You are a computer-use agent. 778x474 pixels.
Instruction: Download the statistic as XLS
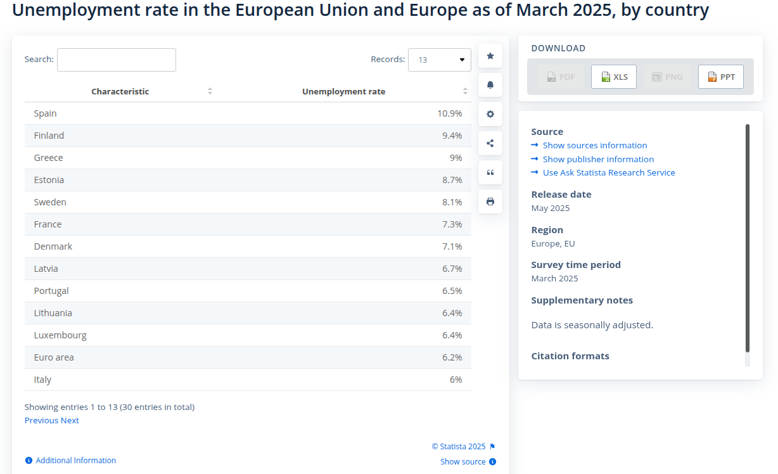coord(614,77)
